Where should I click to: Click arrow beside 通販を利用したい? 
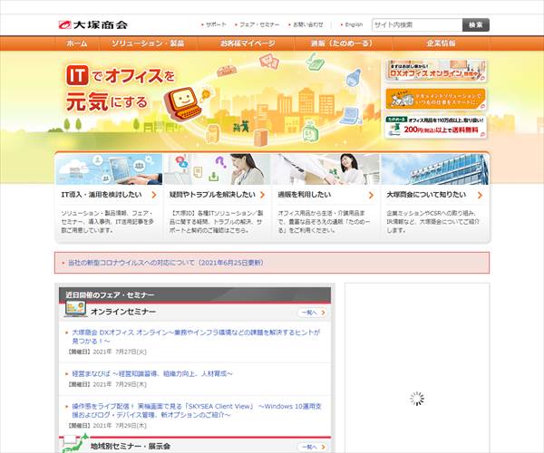pos(371,195)
